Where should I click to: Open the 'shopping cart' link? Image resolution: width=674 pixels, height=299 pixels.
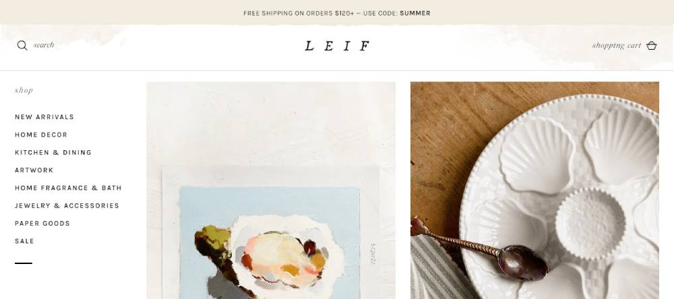[x=617, y=46]
